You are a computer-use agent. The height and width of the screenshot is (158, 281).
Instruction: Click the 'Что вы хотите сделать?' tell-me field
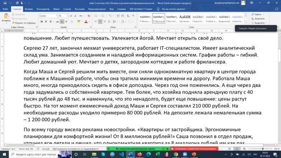(173, 9)
